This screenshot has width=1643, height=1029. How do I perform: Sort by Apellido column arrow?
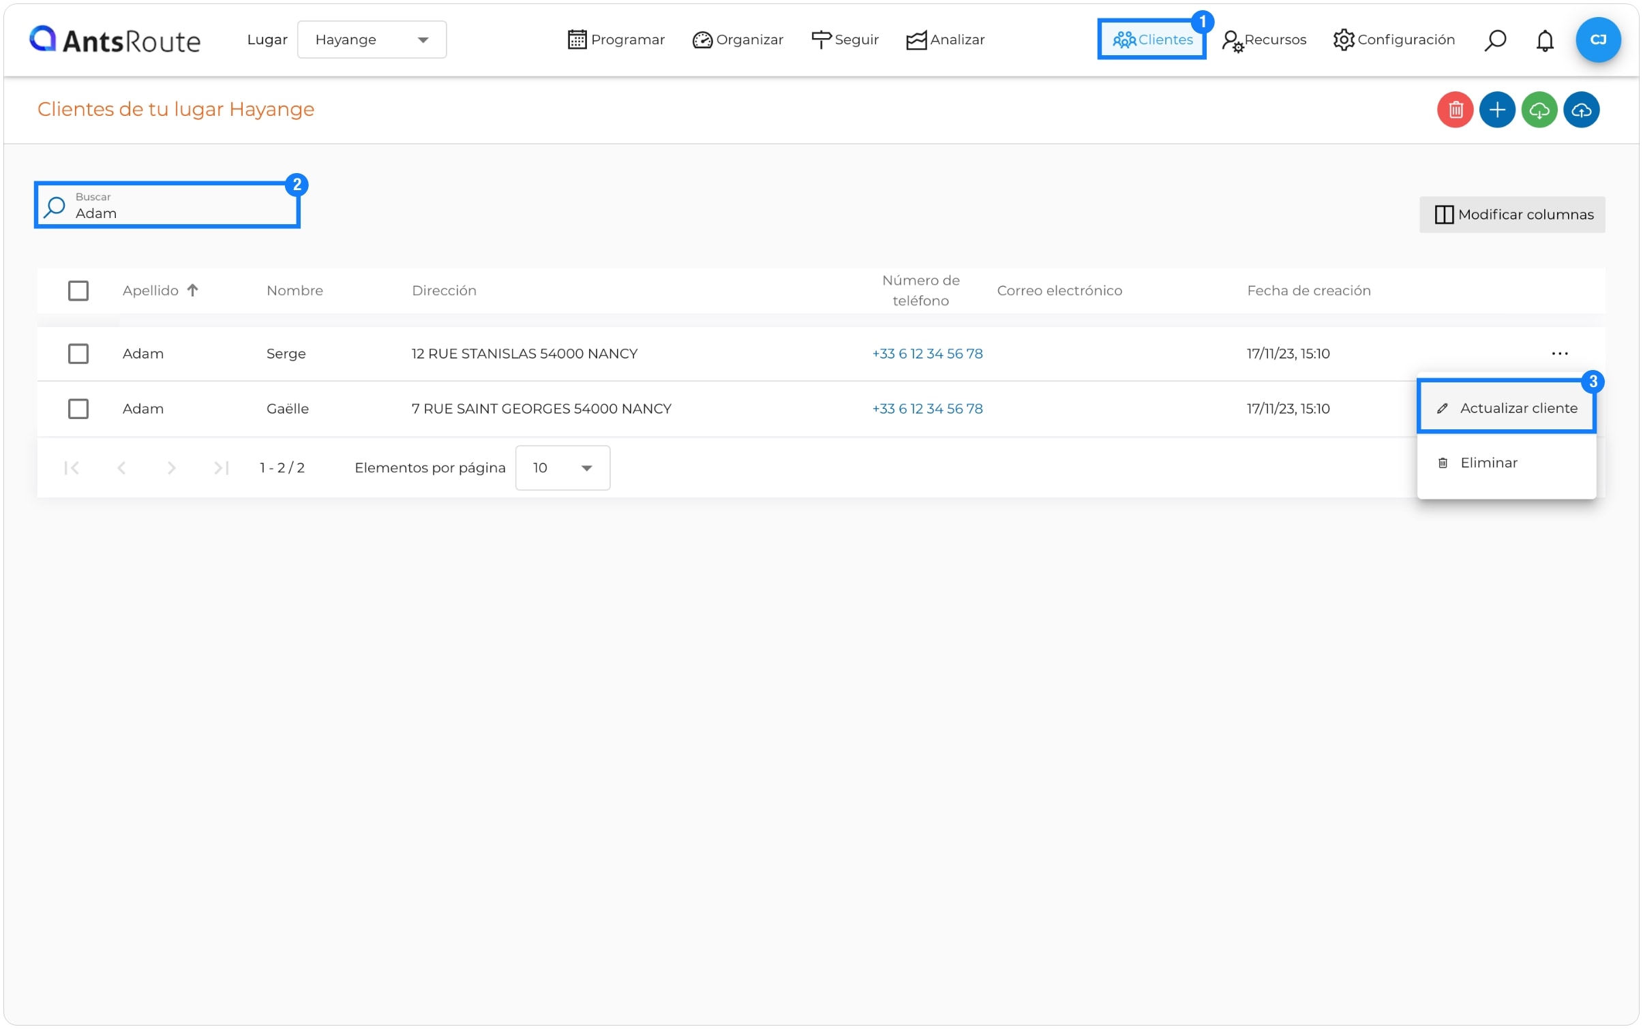193,290
